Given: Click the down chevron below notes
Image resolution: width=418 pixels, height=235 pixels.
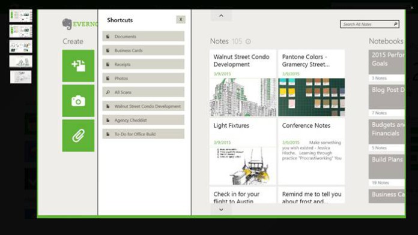Looking at the screenshot, I should (x=221, y=209).
